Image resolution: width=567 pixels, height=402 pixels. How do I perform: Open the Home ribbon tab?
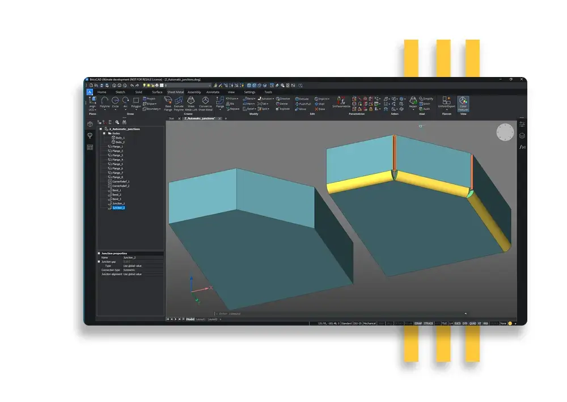102,92
